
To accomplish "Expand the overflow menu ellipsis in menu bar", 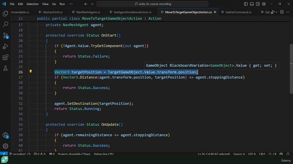I will click(71, 4).
